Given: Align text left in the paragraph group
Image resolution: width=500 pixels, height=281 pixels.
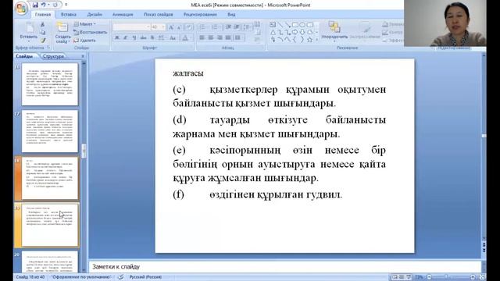Looking at the screenshot, I should coord(202,38).
